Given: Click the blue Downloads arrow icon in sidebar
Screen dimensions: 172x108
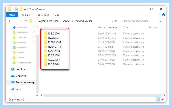Looking at the screenshot, I should (x=14, y=27).
